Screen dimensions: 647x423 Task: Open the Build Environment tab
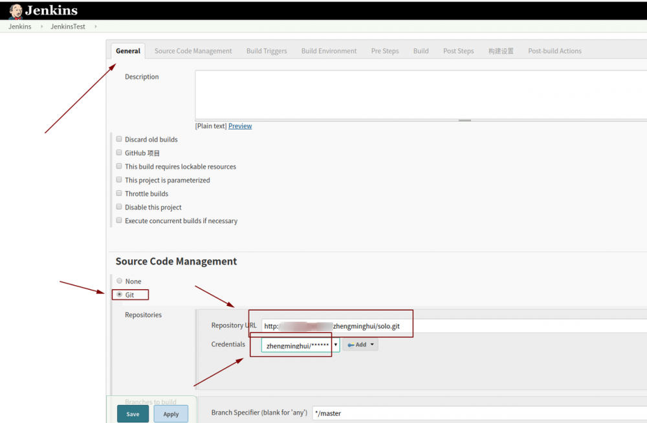click(329, 50)
